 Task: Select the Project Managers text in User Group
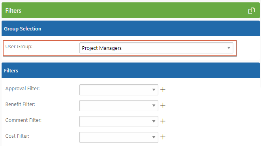[x=102, y=48]
